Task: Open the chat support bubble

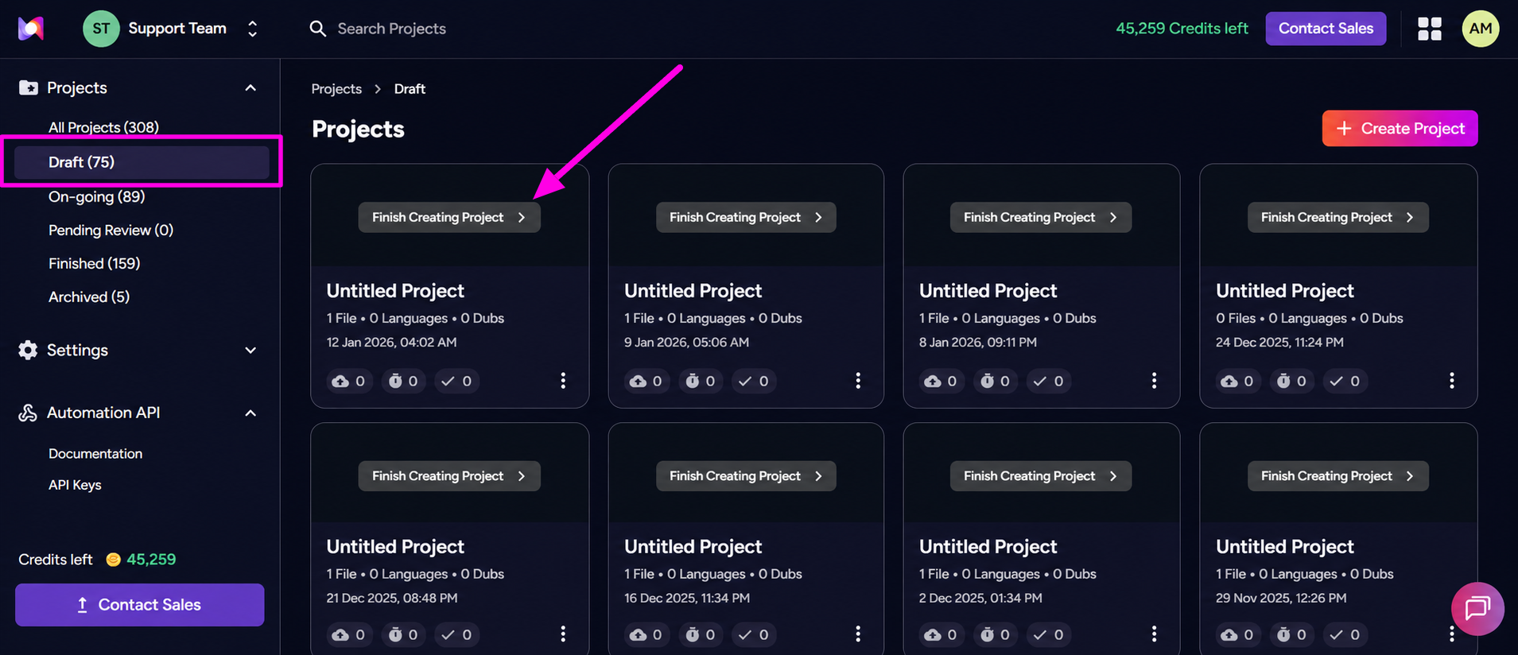Action: pos(1477,609)
